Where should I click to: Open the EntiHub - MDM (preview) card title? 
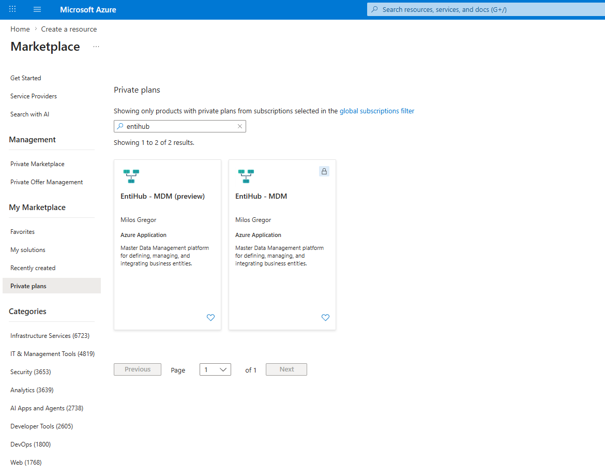point(162,197)
